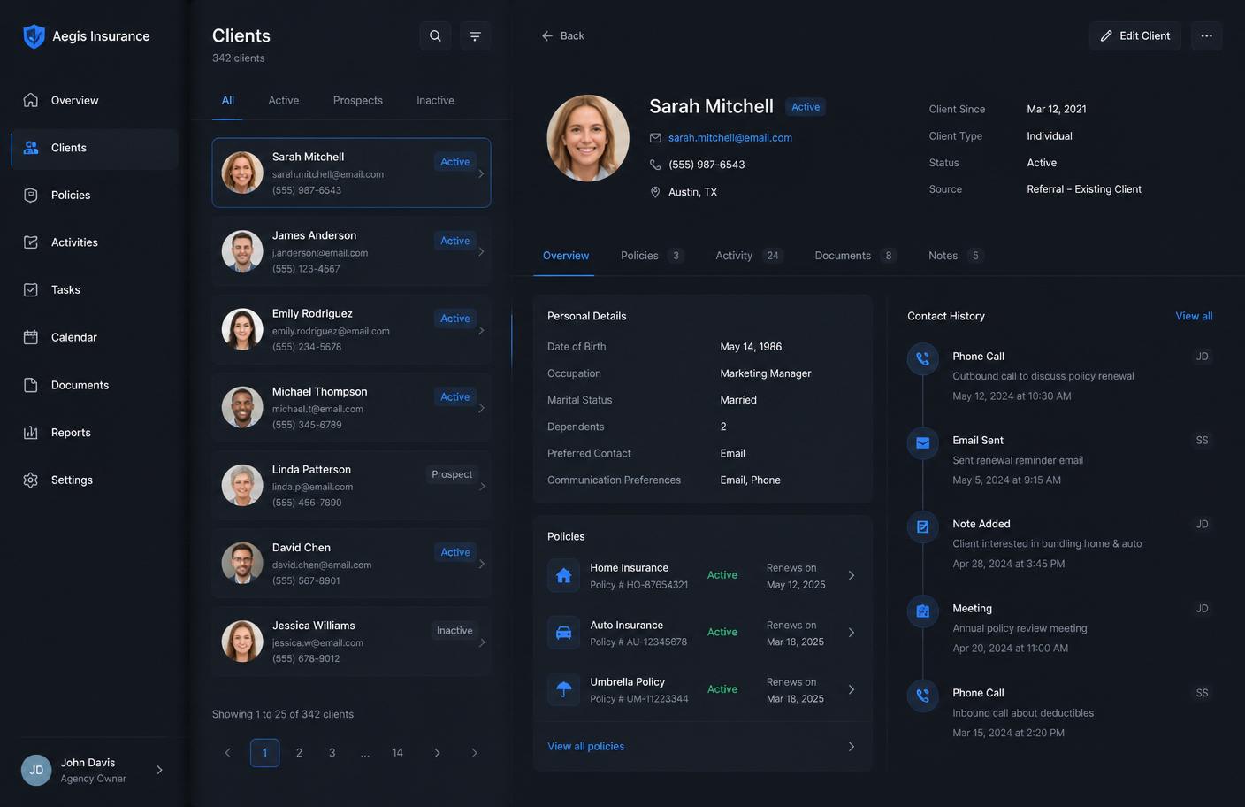
Task: Expand the John Davis account chevron
Action: (159, 770)
